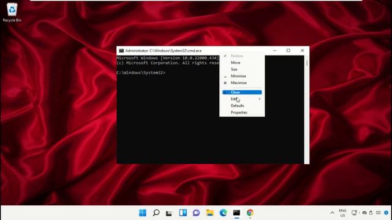Launch Google Chrome from taskbar

pyautogui.click(x=250, y=213)
